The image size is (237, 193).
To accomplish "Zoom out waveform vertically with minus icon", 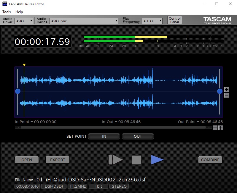I will 226,95.
